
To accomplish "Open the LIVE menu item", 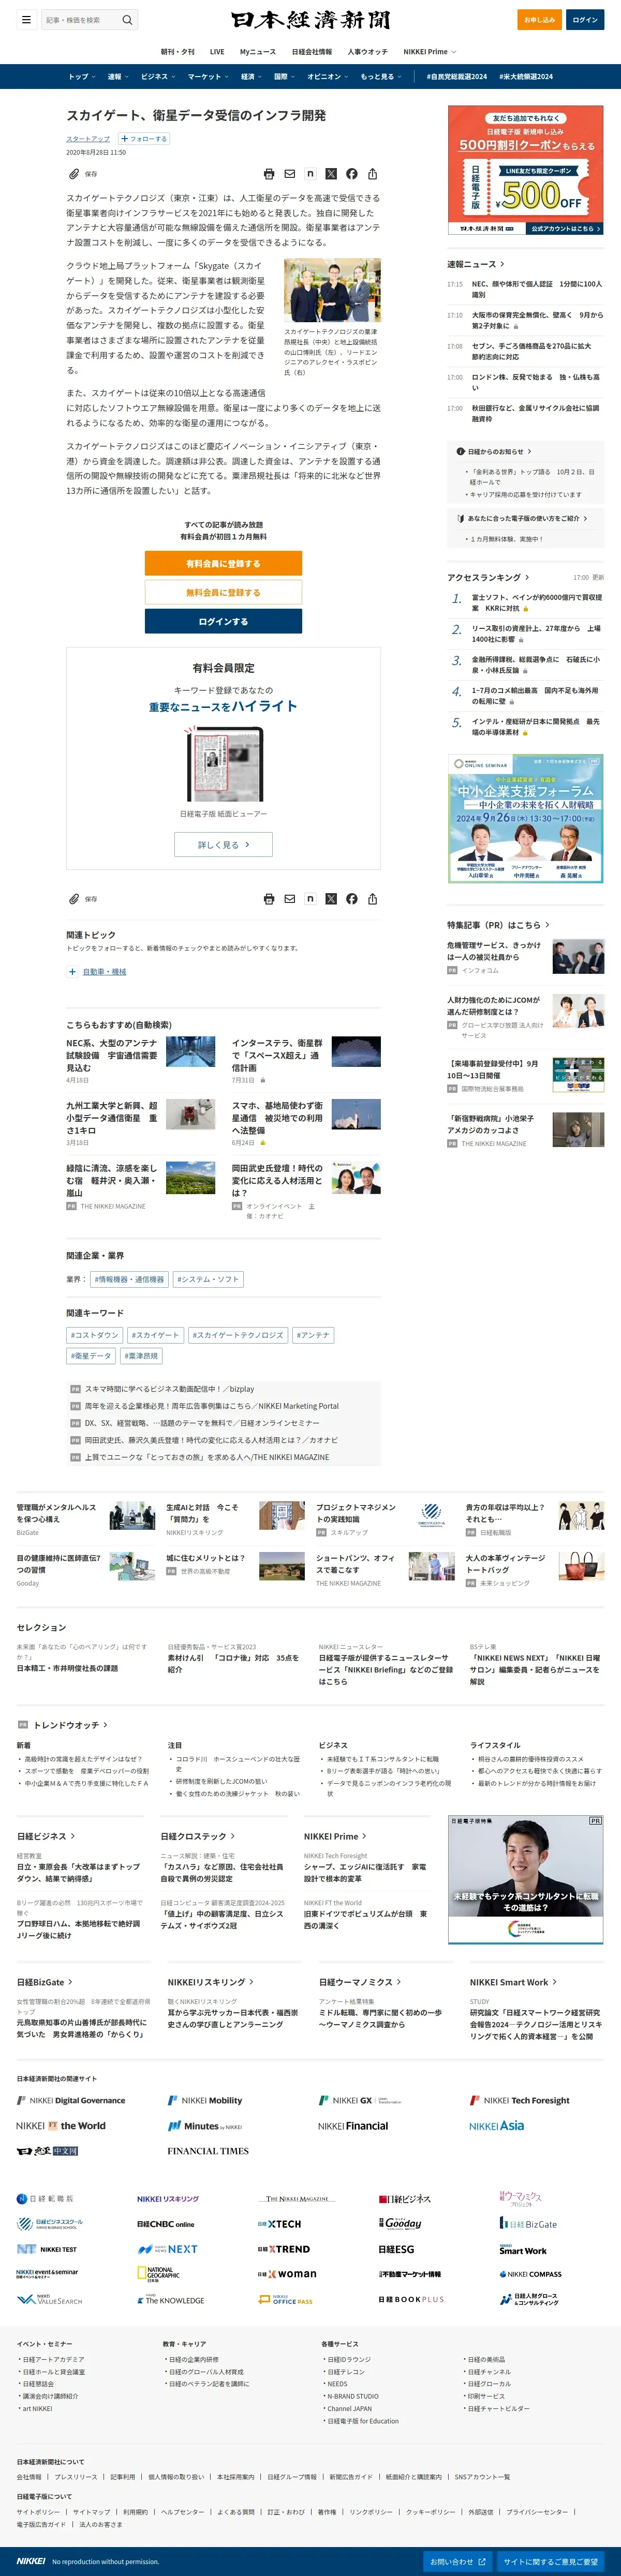I will click(x=217, y=52).
